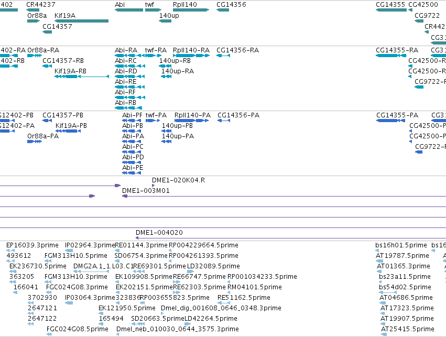Select the DME1-003M01 BAC label

146,191
